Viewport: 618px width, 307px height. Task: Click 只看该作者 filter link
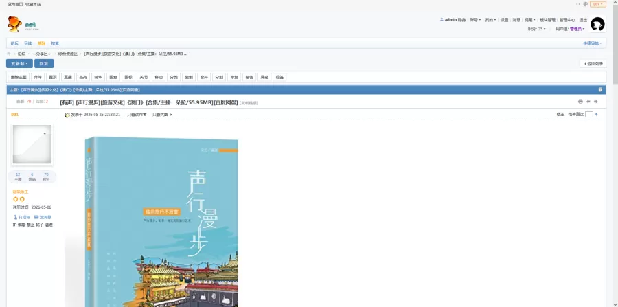pos(137,115)
